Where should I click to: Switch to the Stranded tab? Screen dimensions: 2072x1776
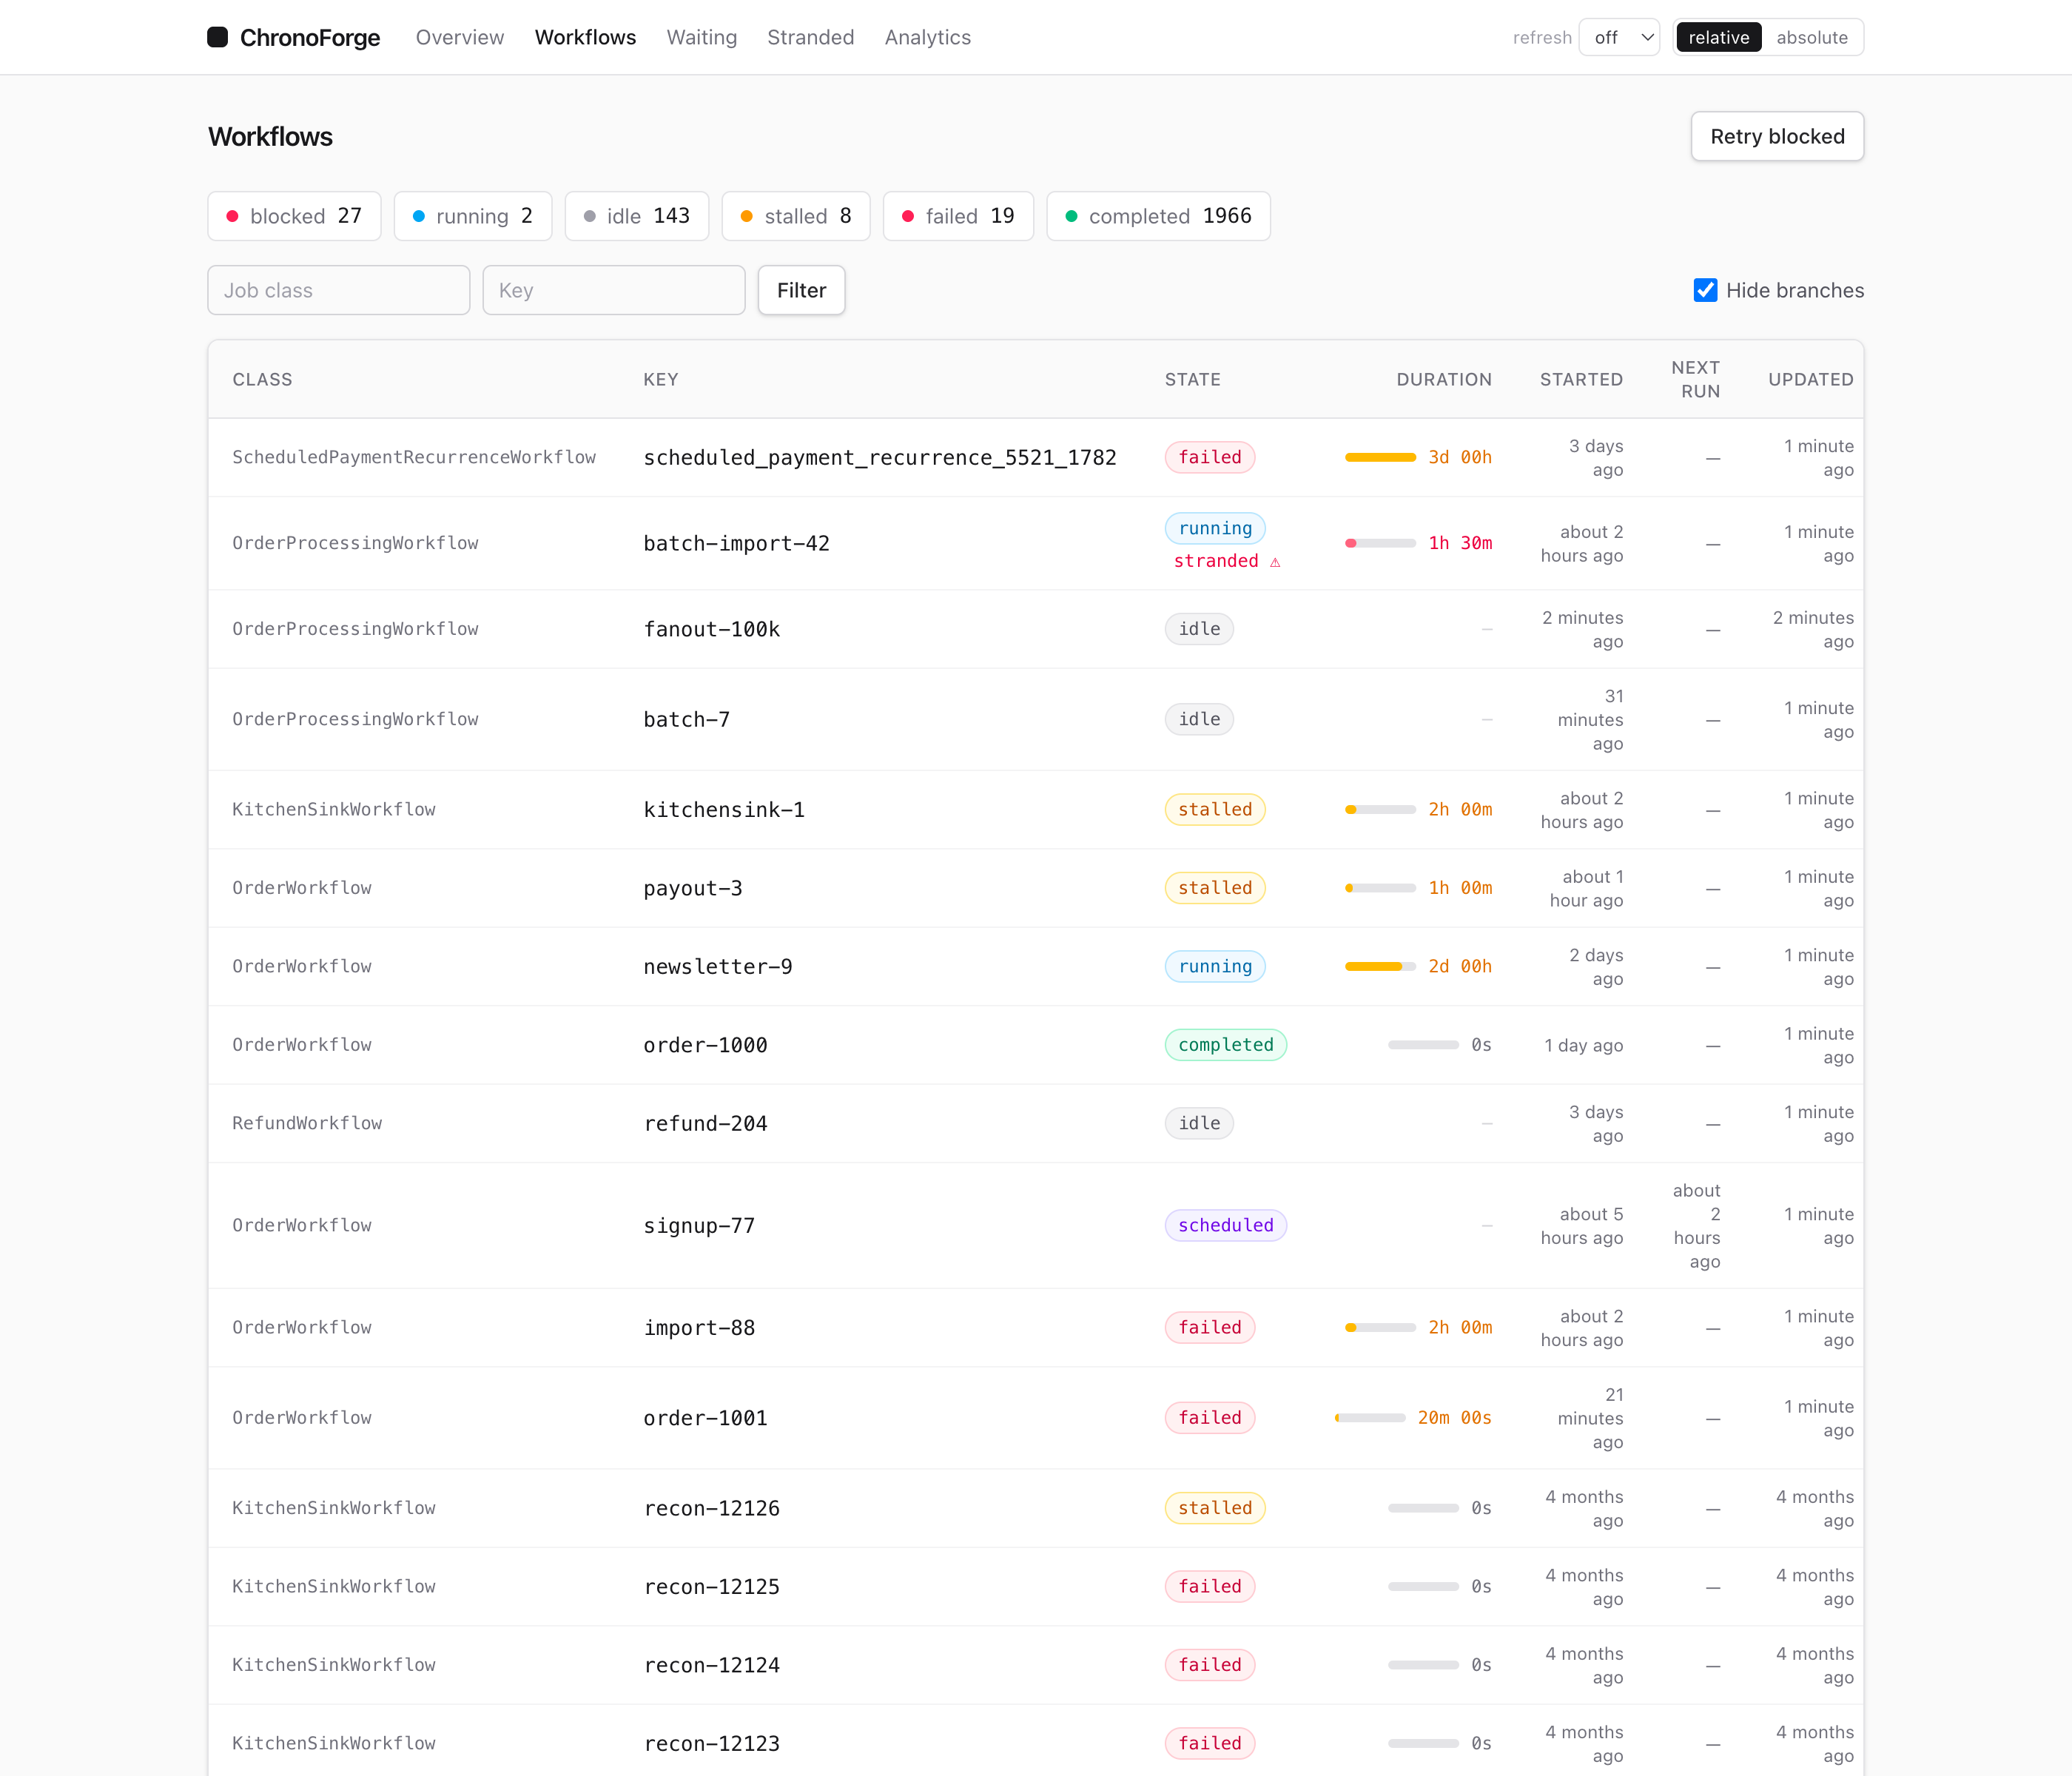pos(810,37)
